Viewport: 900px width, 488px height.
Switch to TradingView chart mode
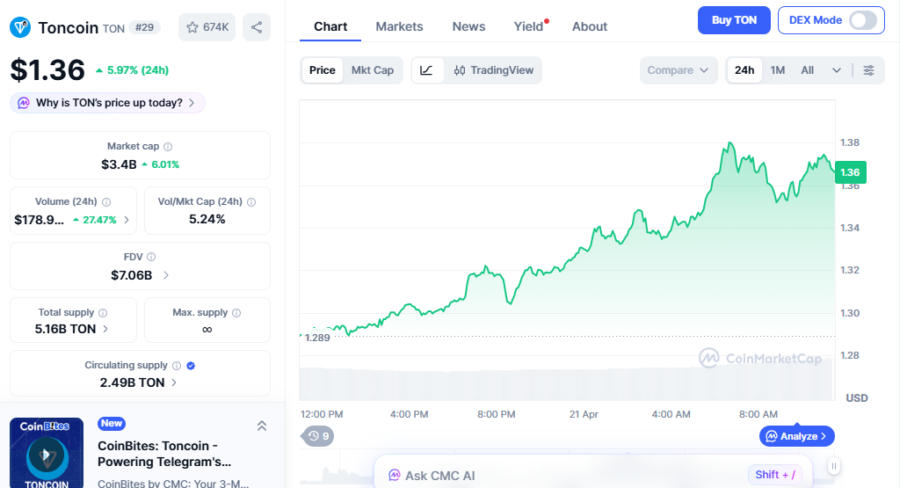point(494,70)
